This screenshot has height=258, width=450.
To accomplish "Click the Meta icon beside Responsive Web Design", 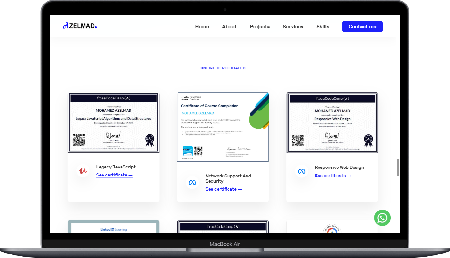I will click(x=301, y=171).
